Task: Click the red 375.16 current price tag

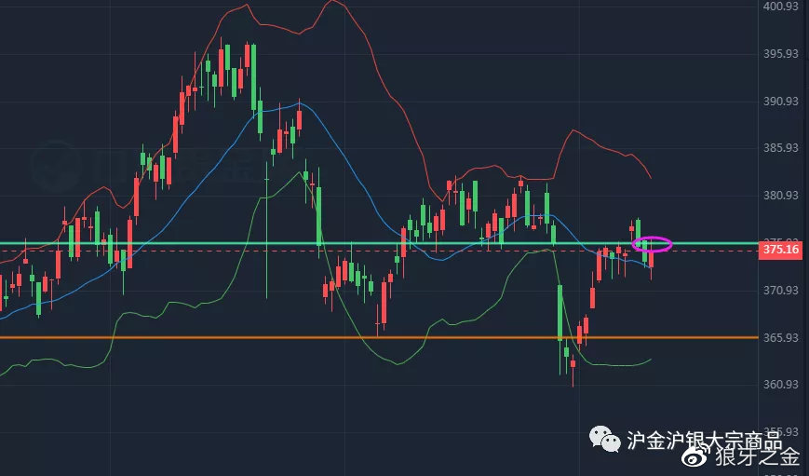Action: 780,250
